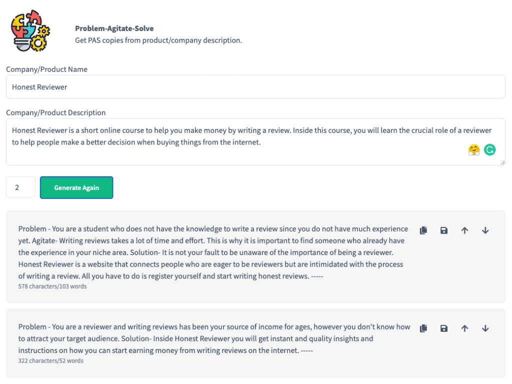Click the Grammarly icon in description box

tap(489, 150)
